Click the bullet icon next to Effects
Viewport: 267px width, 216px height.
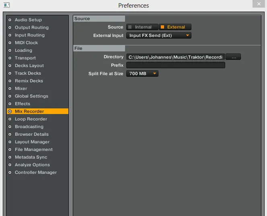click(10, 104)
